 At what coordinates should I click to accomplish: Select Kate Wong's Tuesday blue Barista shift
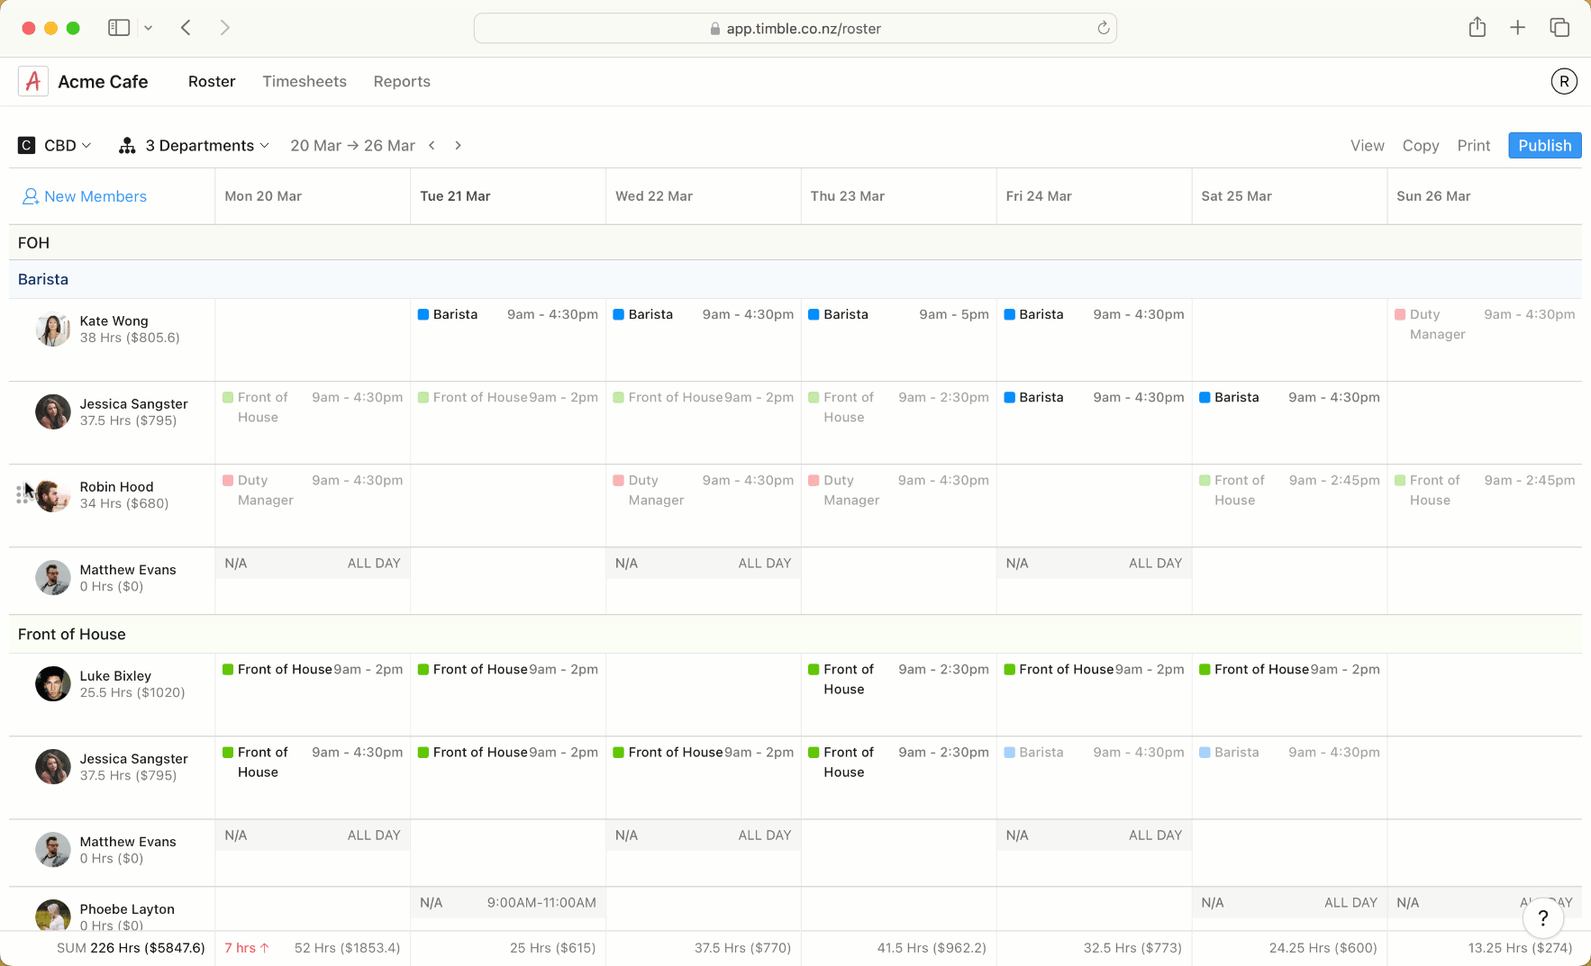(508, 315)
